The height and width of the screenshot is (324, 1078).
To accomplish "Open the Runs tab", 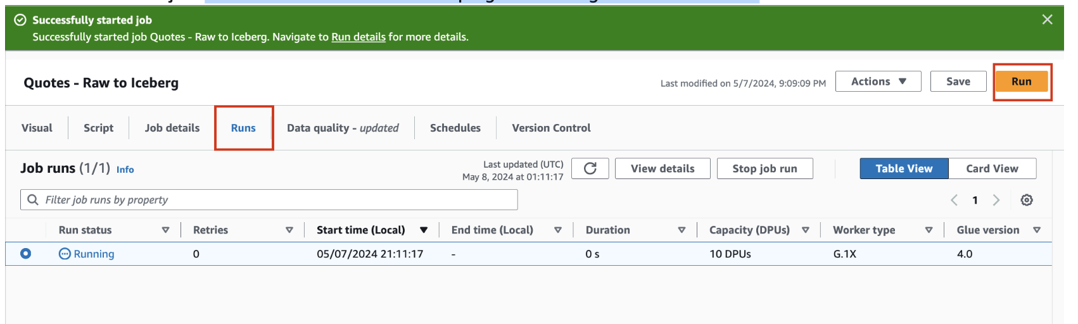I will pyautogui.click(x=243, y=128).
